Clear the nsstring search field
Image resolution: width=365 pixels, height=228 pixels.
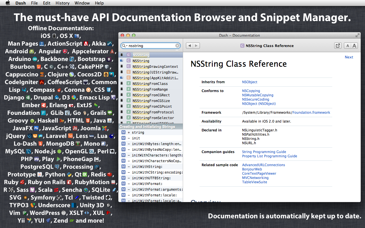[x=177, y=46]
